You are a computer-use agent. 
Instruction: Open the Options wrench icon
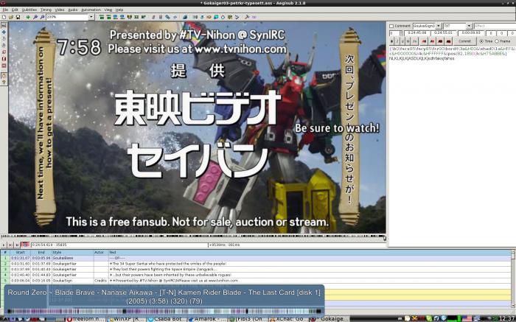pos(246,17)
